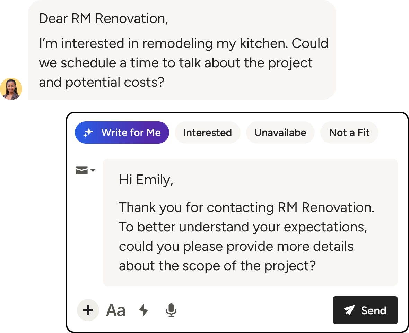Pick the Not a Fit response chip
This screenshot has width=409, height=333.
(x=349, y=133)
